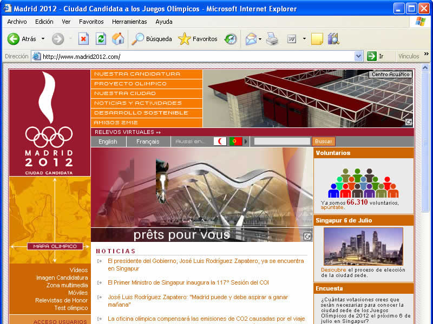The image size is (433, 324).
Task: Click the address bar URL field
Action: 198,57
